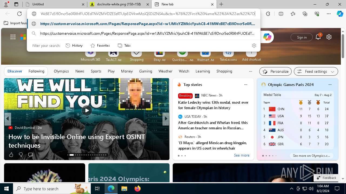Open the apps grid launcher
This screenshot has width=346, height=194.
(13, 37)
